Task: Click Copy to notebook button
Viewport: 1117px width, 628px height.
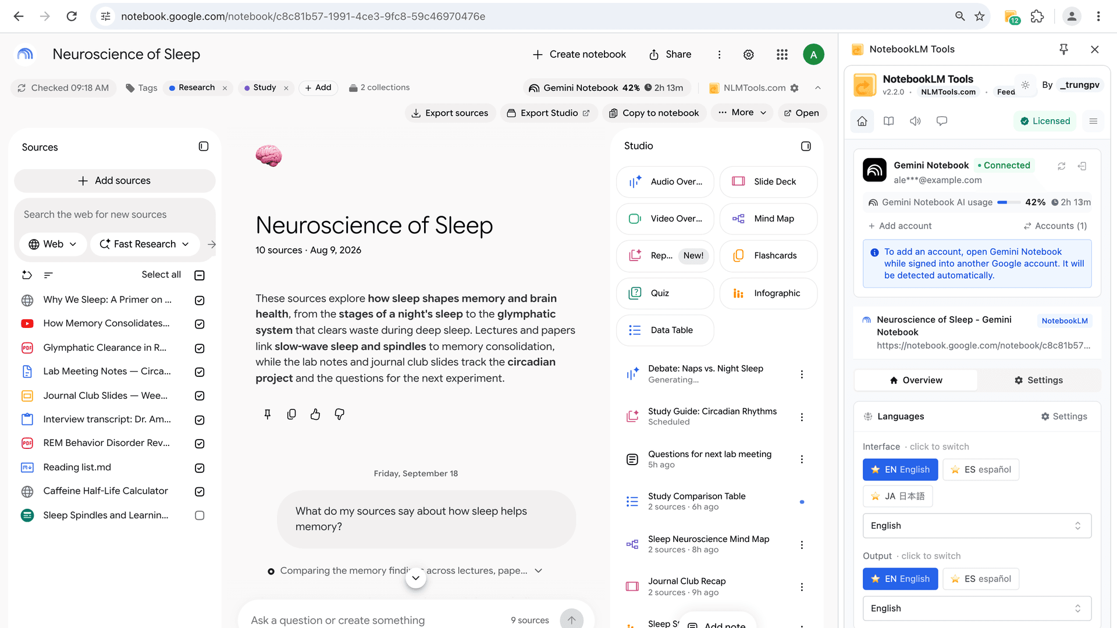Action: pyautogui.click(x=654, y=113)
